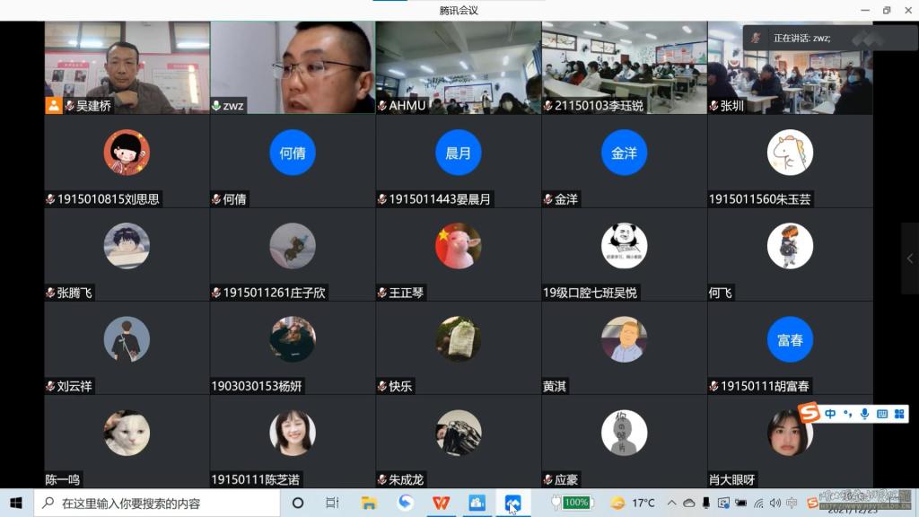Open the Windows Start menu
The width and height of the screenshot is (919, 517).
[15, 503]
